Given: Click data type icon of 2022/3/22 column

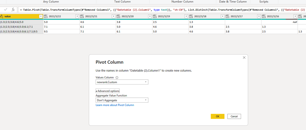Looking at the screenshot, I should [46, 16].
